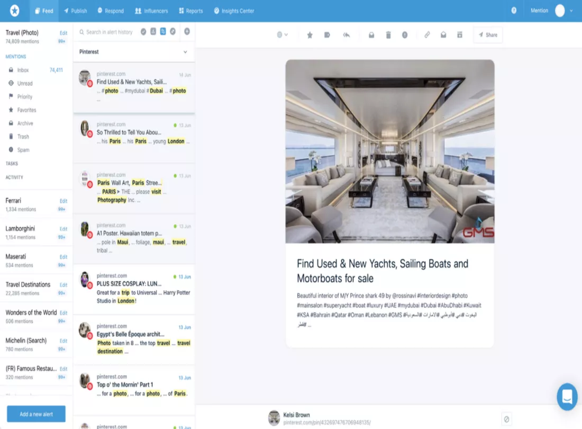Click the open envelope email icon
The height and width of the screenshot is (429, 582).
(x=443, y=35)
